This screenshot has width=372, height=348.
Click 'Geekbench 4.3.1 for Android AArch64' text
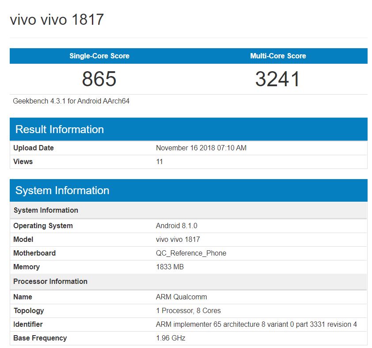click(x=71, y=101)
